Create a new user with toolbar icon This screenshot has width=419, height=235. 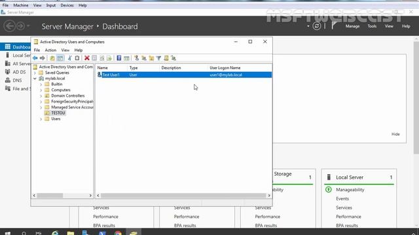[x=137, y=58]
